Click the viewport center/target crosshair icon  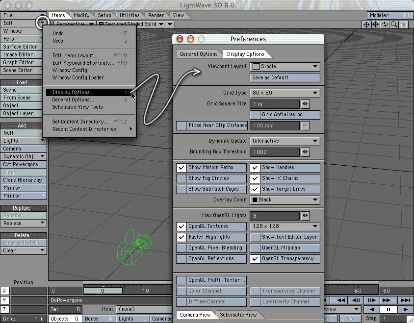(x=366, y=25)
